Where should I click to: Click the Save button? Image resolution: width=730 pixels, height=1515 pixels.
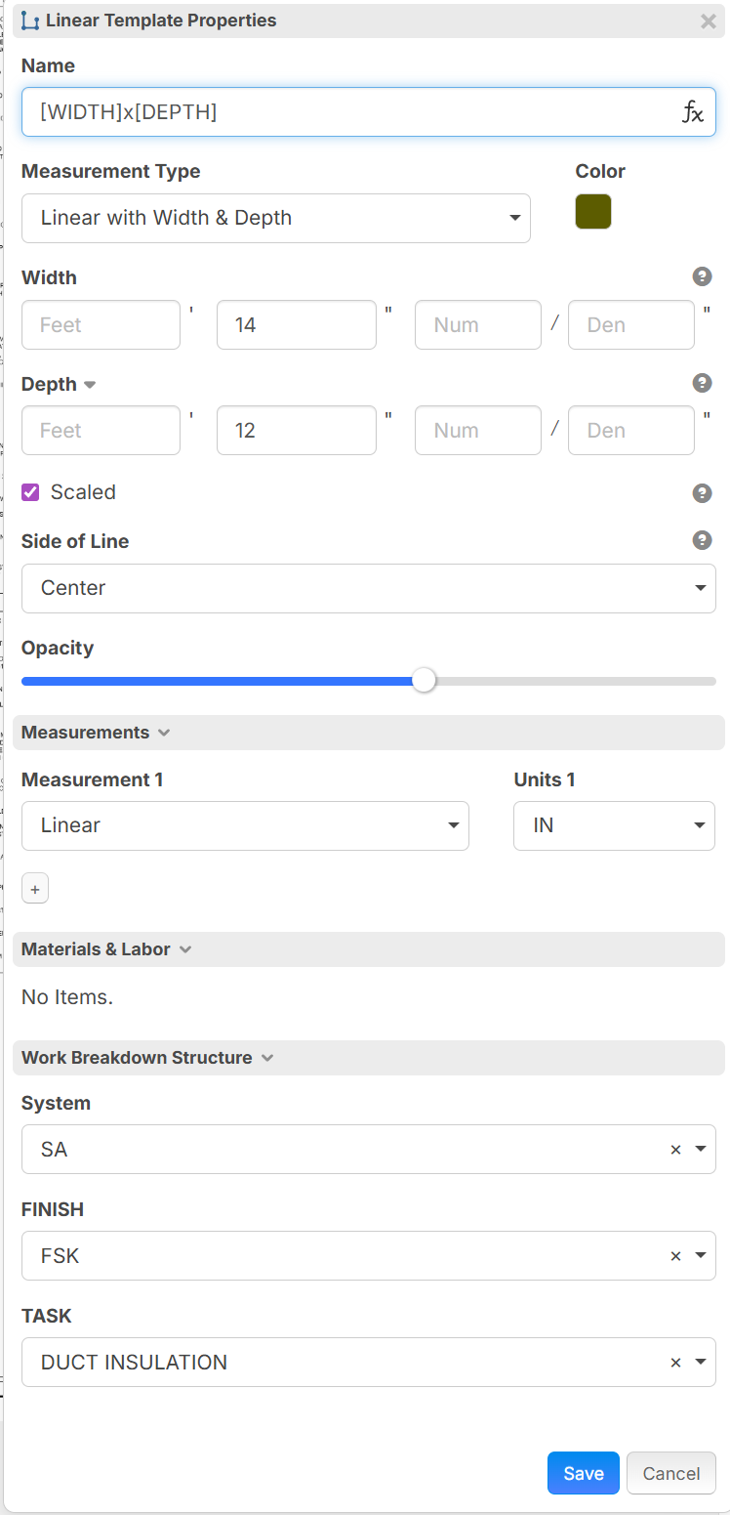point(583,1473)
